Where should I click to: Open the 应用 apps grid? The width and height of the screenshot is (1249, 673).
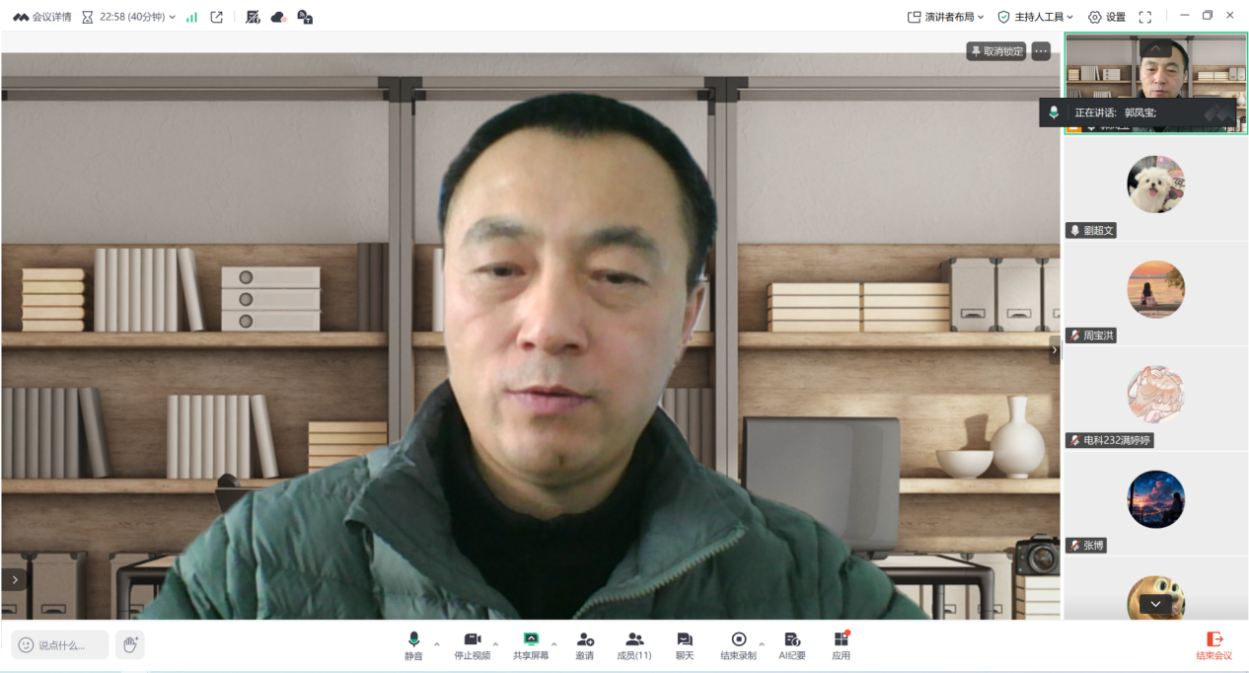[841, 644]
